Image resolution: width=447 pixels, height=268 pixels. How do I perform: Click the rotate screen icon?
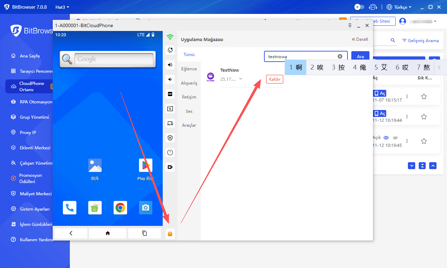pos(170,50)
